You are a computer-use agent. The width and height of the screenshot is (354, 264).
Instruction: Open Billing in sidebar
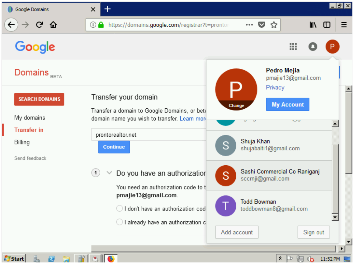pos(22,142)
